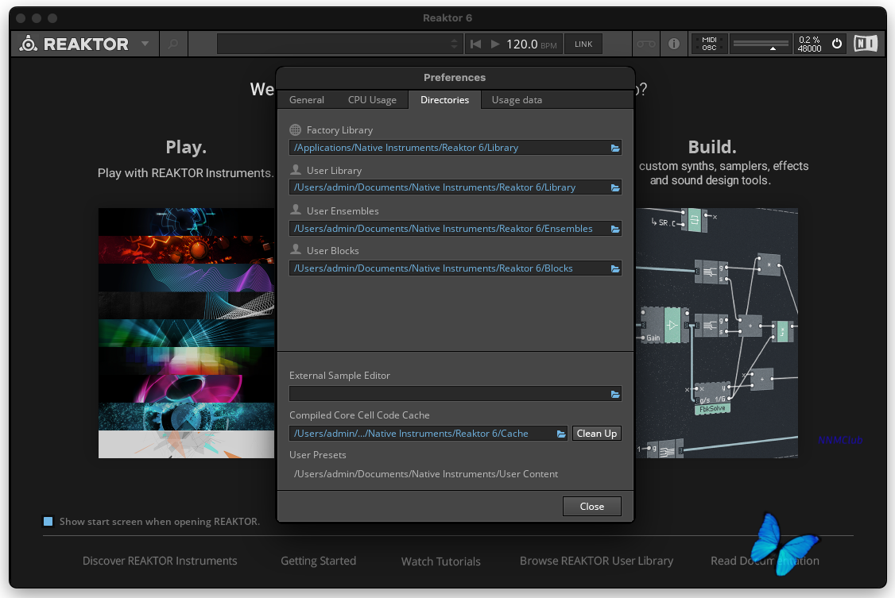
Task: Click the Native Instruments NI logo
Action: coord(866,44)
